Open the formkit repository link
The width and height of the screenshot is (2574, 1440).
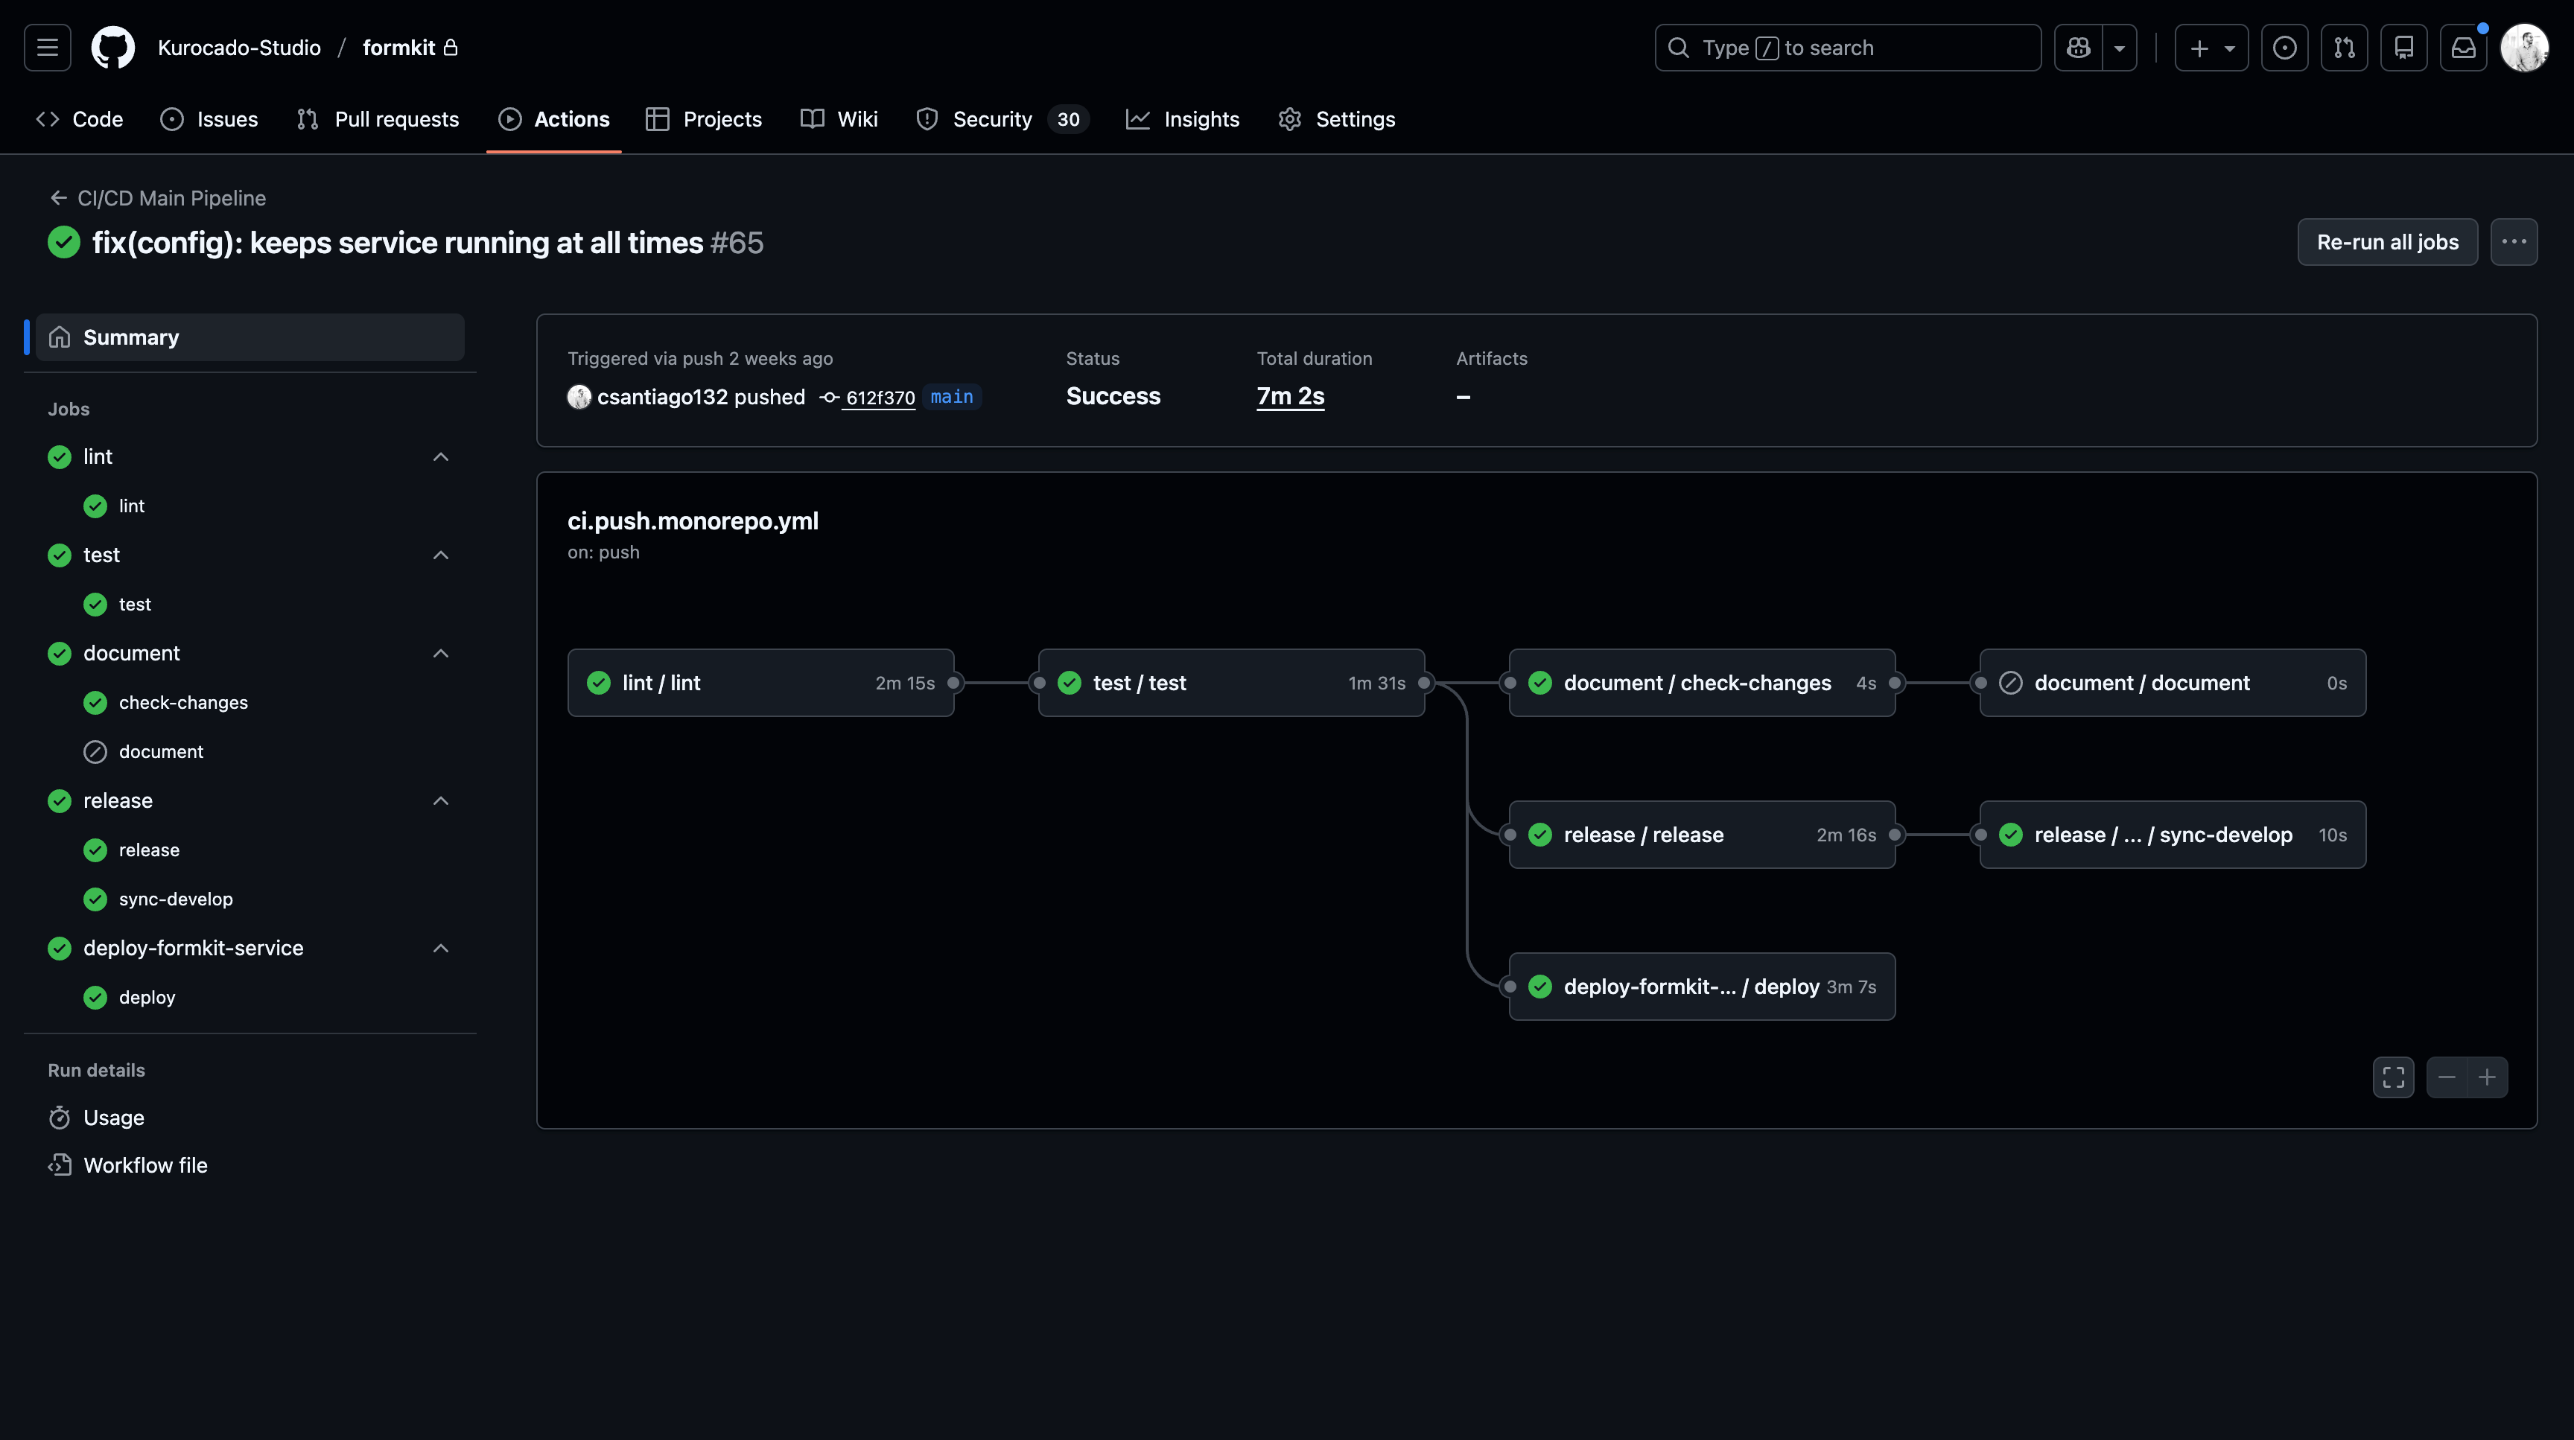pyautogui.click(x=398, y=47)
